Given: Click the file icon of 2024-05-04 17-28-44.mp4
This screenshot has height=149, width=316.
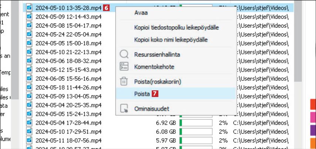Looking at the screenshot, I should pyautogui.click(x=30, y=122).
